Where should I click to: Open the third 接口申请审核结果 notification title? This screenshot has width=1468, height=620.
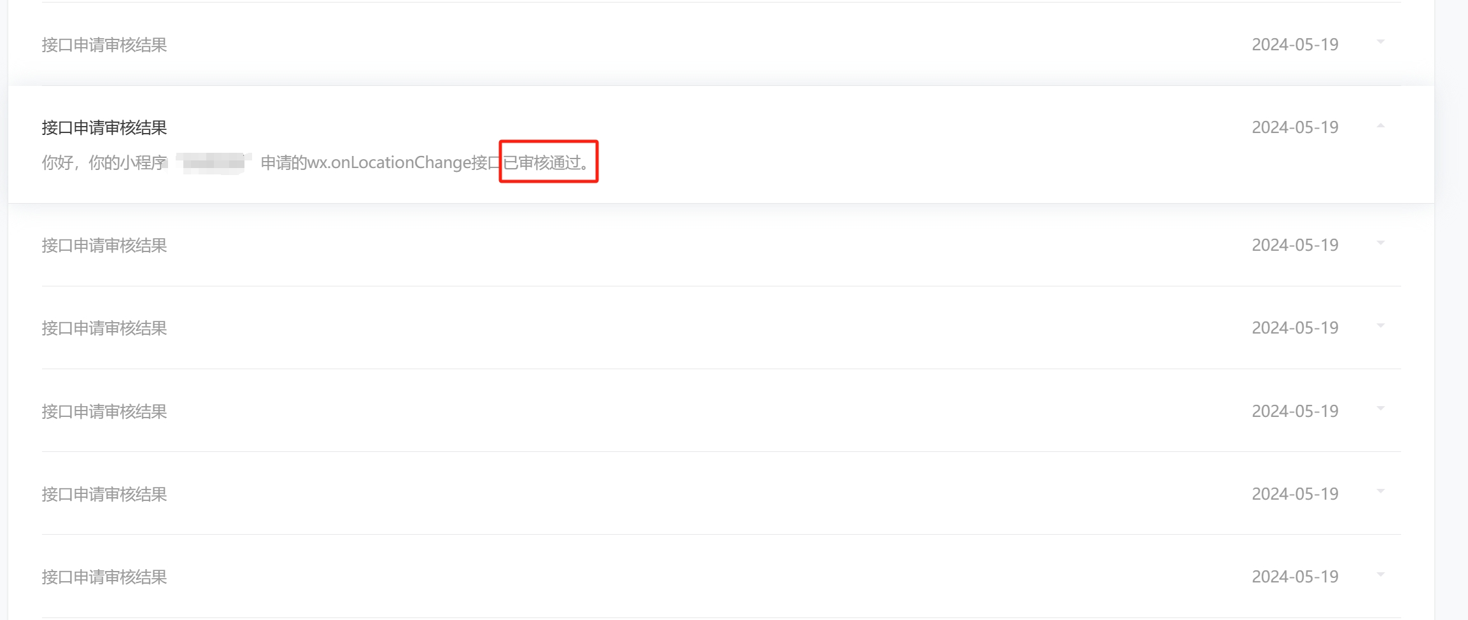point(104,246)
